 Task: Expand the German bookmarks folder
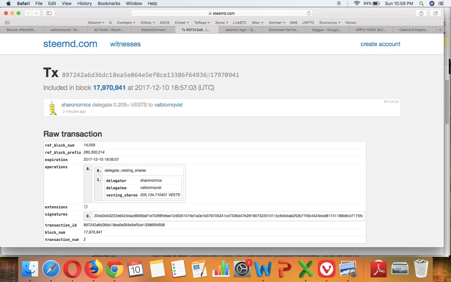pos(277,23)
